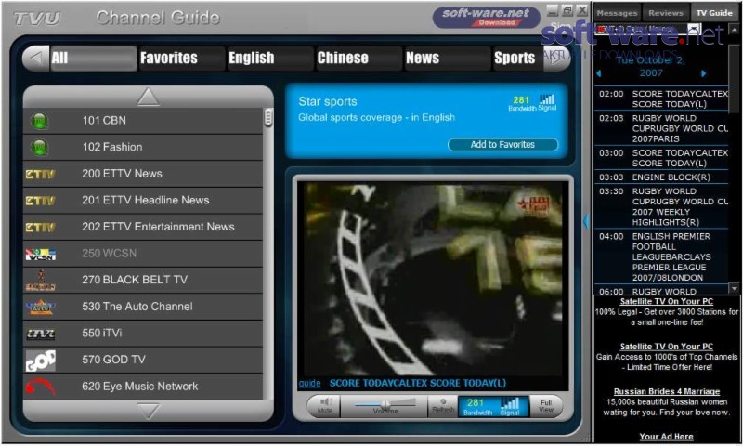Show more category tabs with right arrow
Image resolution: width=743 pixels, height=446 pixels.
pyautogui.click(x=556, y=59)
